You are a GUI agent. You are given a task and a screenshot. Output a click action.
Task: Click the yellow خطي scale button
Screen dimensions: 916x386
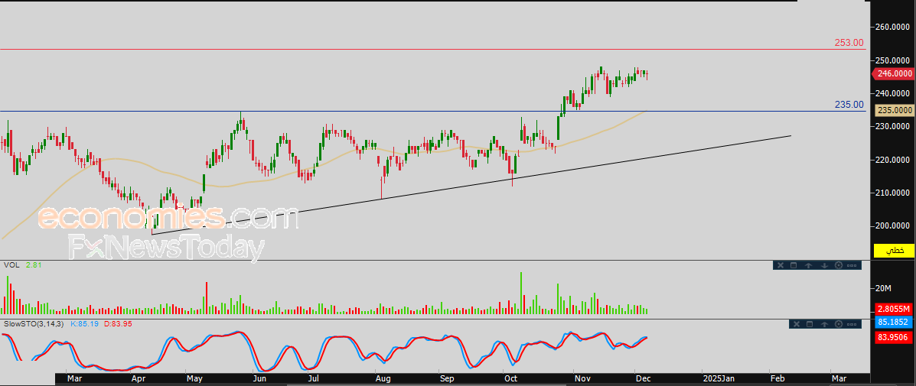click(x=894, y=251)
